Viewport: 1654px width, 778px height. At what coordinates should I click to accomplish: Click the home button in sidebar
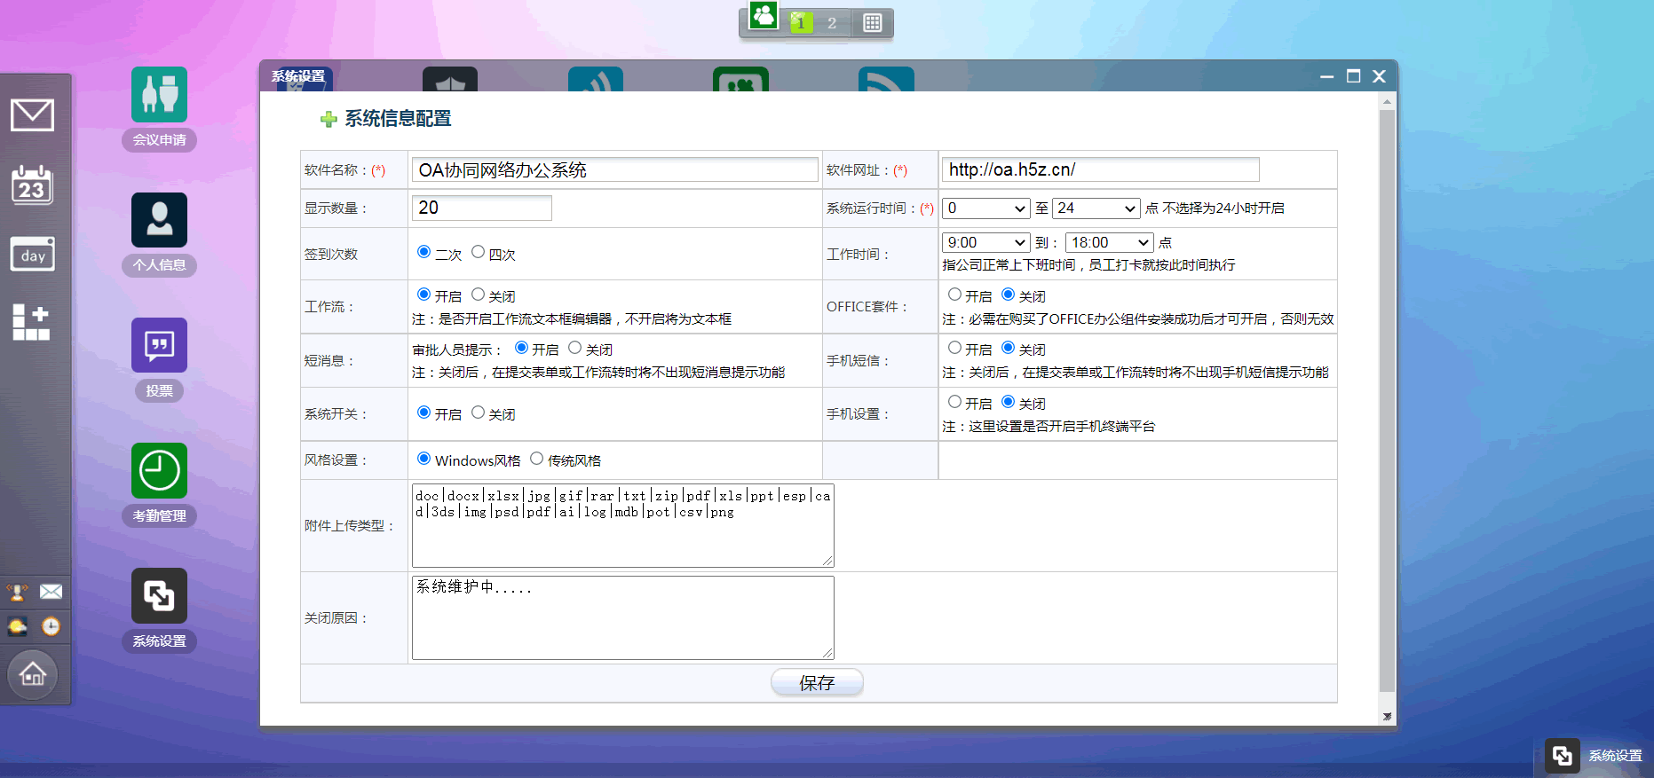[x=33, y=674]
